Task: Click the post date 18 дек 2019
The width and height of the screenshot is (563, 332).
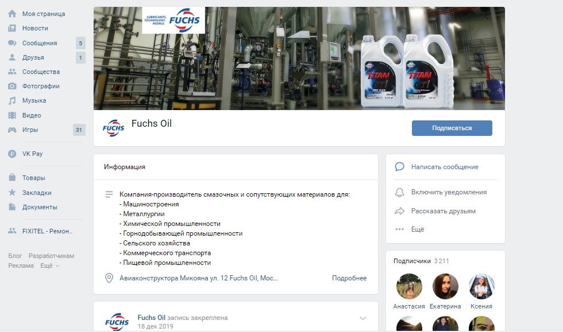Action: pyautogui.click(x=155, y=326)
